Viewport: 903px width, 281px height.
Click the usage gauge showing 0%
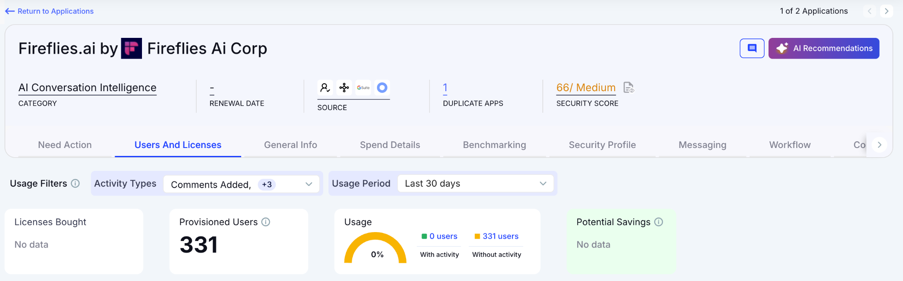[375, 248]
